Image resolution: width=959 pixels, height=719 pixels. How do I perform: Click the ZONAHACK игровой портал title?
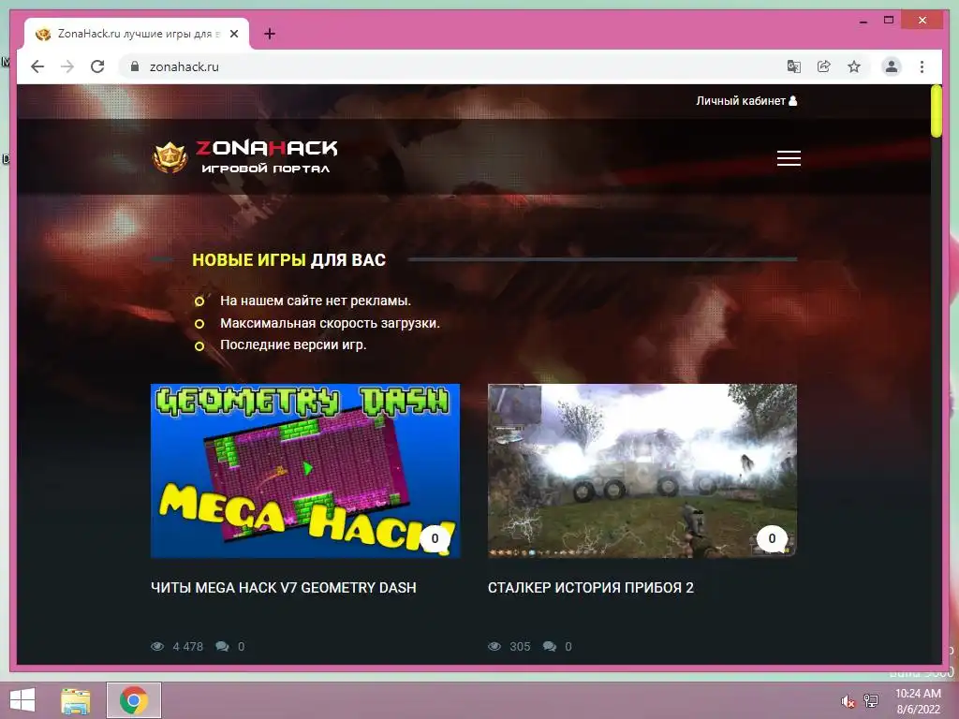tap(267, 156)
